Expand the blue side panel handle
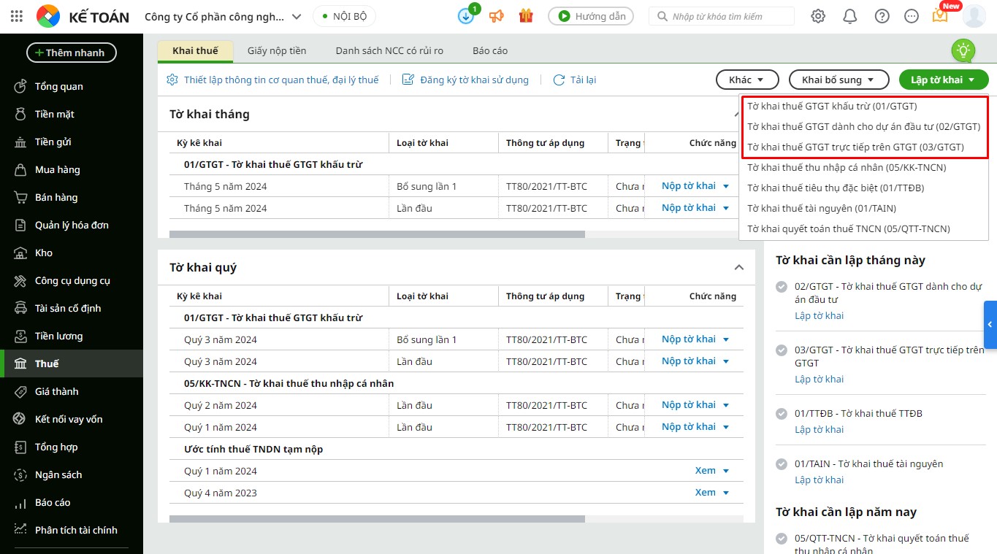The image size is (997, 554). tap(990, 324)
